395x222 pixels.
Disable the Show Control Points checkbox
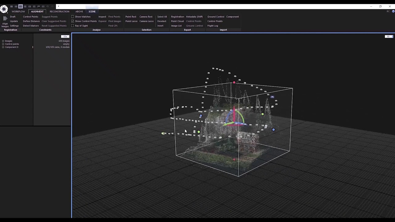[x=73, y=21]
